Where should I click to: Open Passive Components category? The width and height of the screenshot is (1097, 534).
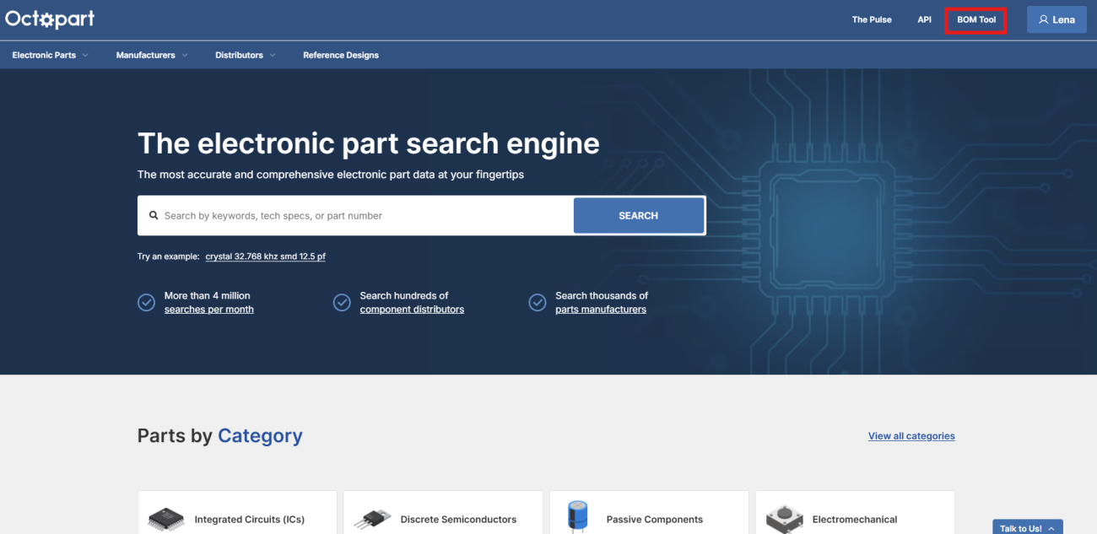click(649, 513)
